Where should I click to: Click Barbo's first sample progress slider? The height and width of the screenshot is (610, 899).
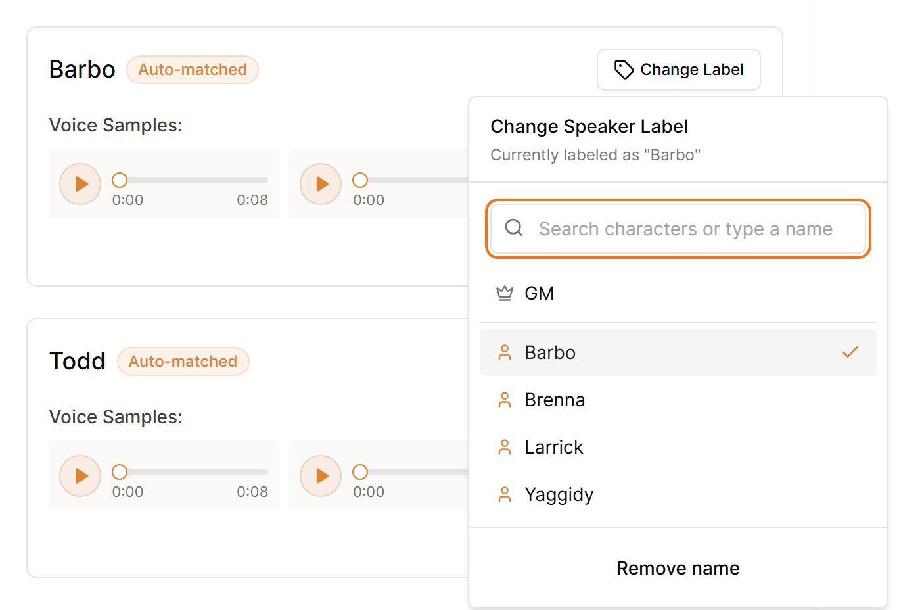pyautogui.click(x=191, y=180)
